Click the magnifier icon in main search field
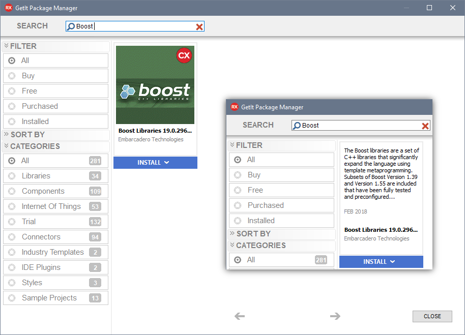This screenshot has height=335, width=465. 71,26
